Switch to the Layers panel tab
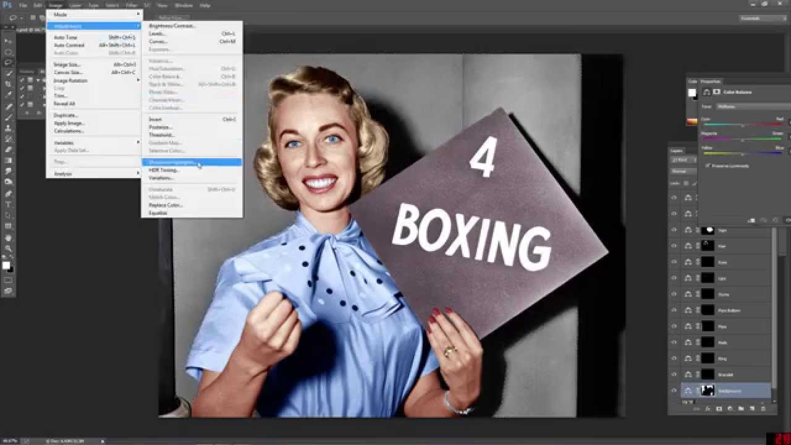Viewport: 791px width, 445px height. [x=677, y=150]
